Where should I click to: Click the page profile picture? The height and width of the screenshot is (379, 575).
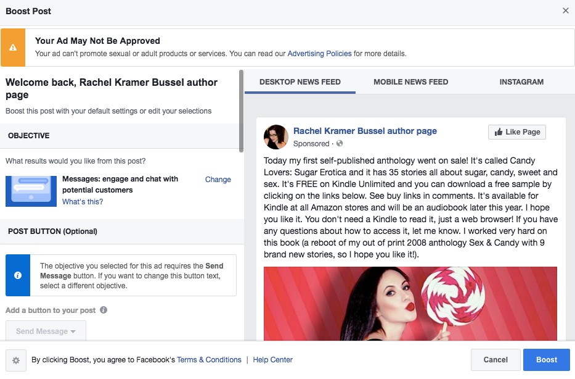(x=275, y=137)
